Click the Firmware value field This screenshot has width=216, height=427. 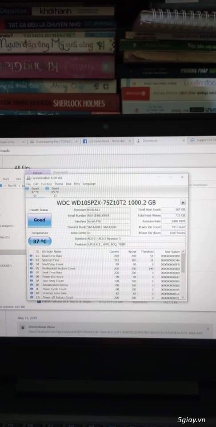pyautogui.click(x=108, y=209)
